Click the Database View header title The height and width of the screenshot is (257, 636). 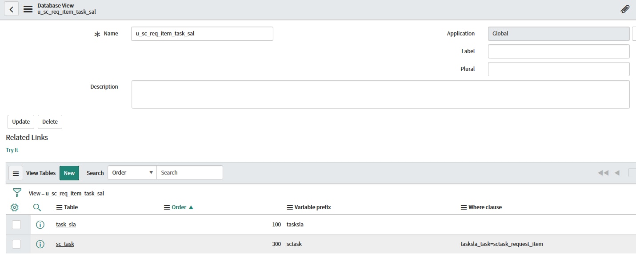pos(56,5)
